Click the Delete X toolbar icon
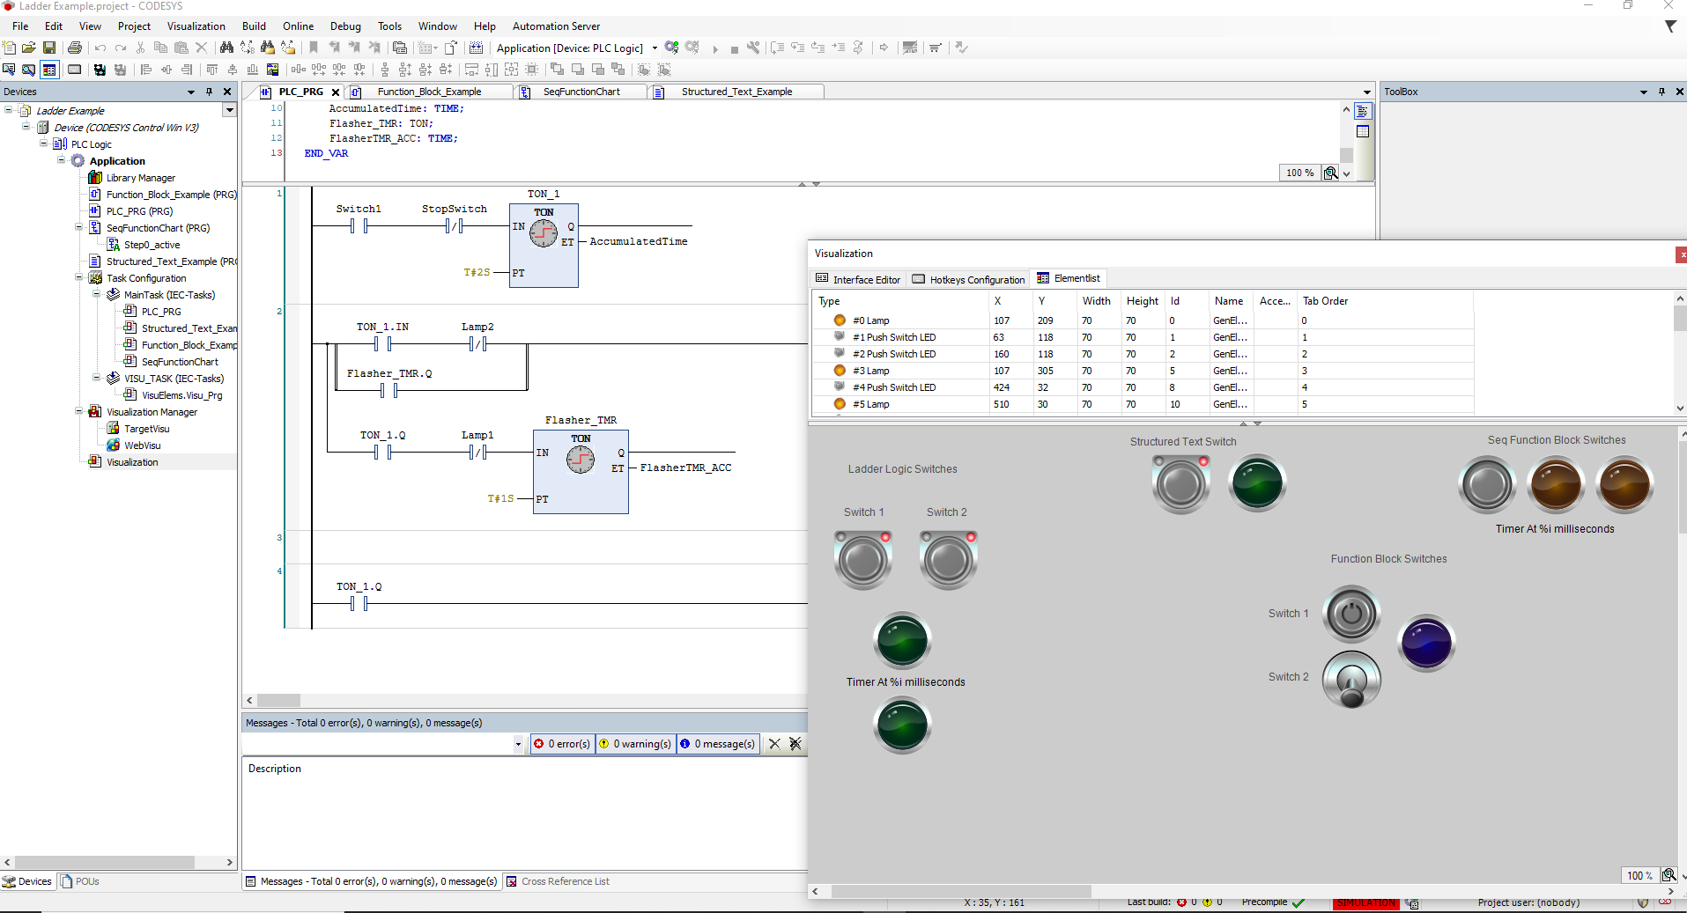The width and height of the screenshot is (1687, 913). [x=202, y=48]
